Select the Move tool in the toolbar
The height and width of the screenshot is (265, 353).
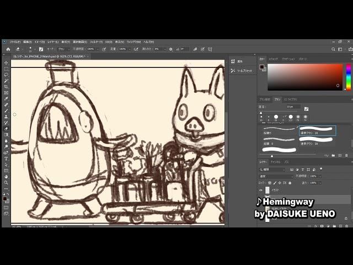6,62
